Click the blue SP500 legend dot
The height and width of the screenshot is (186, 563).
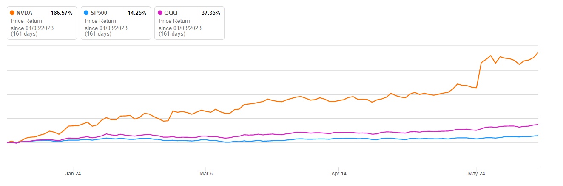point(87,13)
